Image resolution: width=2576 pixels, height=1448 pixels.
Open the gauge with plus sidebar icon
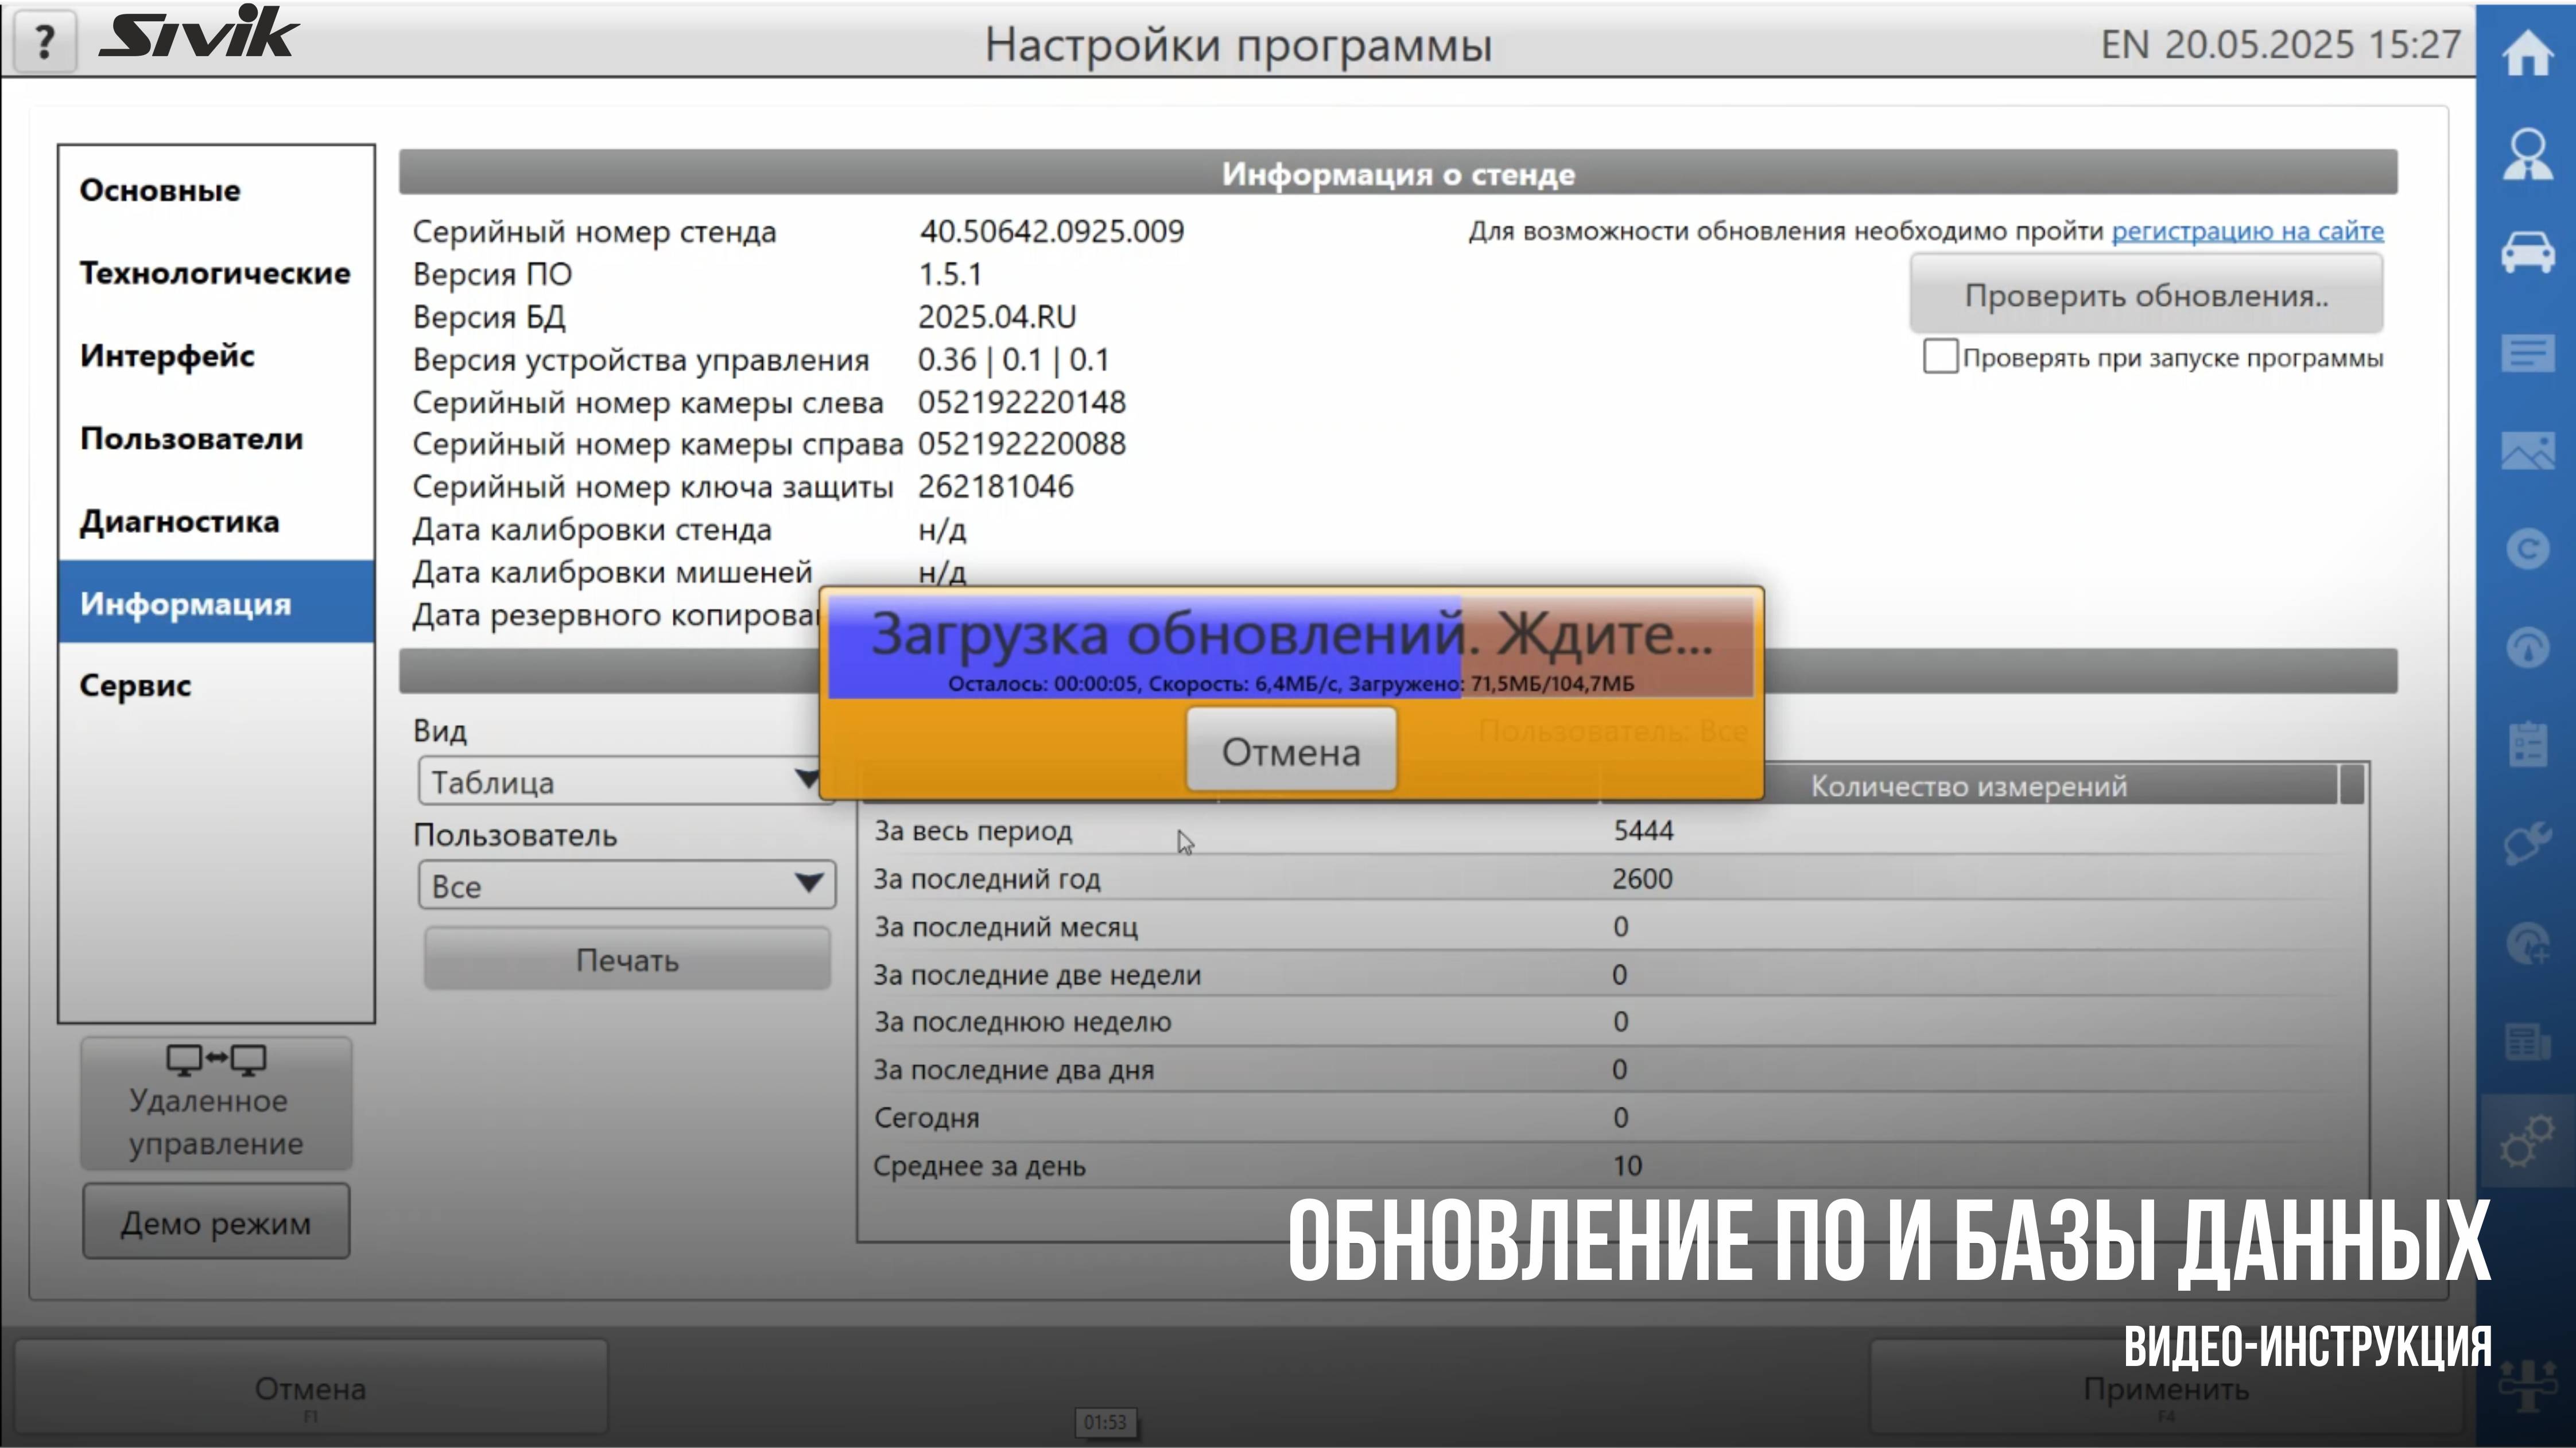(2527, 943)
